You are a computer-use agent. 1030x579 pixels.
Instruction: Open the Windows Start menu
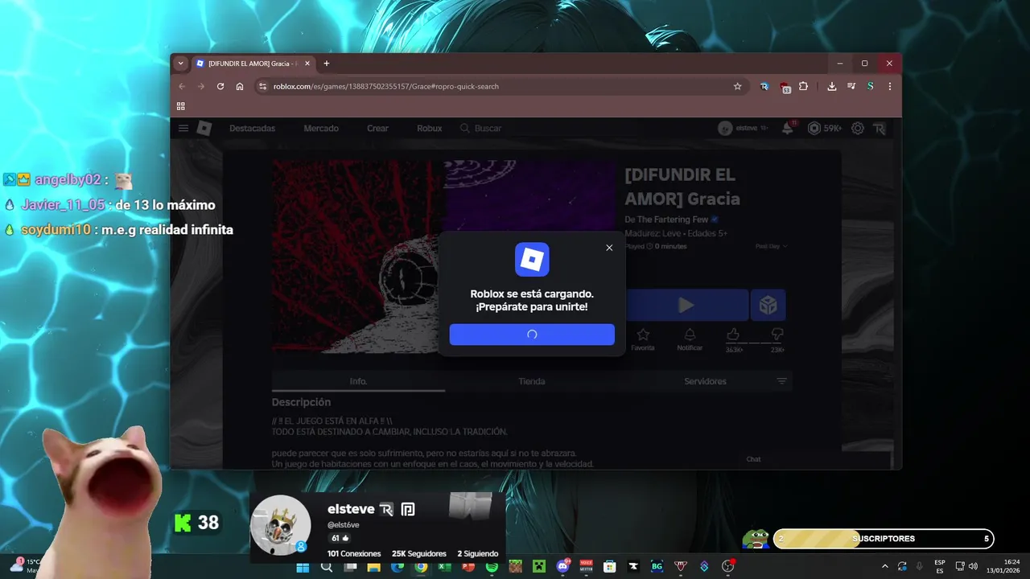click(303, 567)
